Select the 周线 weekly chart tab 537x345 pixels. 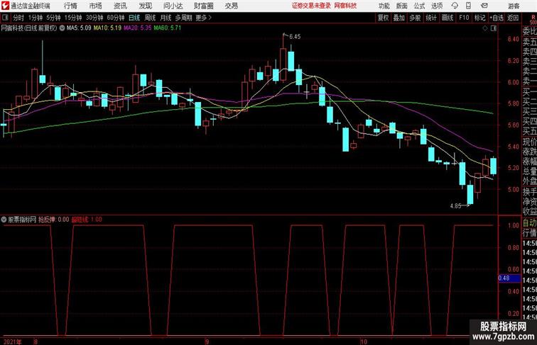click(x=150, y=18)
